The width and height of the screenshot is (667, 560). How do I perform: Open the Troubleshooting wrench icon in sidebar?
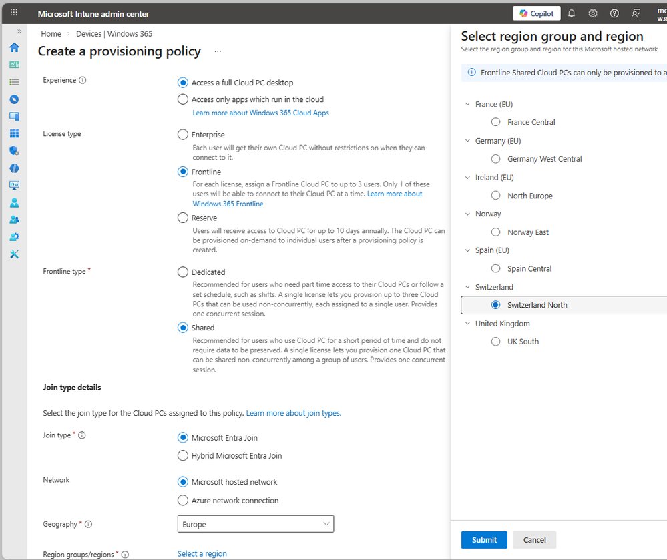[x=14, y=254]
